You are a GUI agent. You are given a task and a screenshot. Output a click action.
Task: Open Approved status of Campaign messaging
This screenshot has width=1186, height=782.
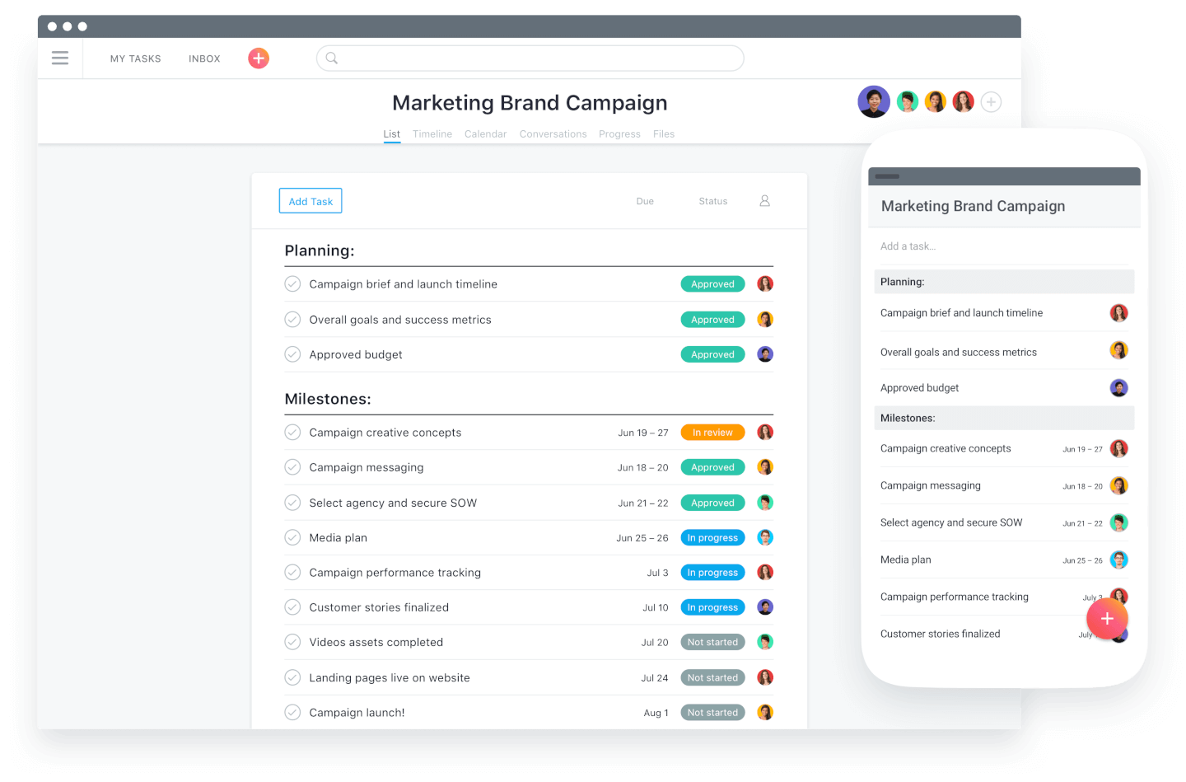[712, 467]
